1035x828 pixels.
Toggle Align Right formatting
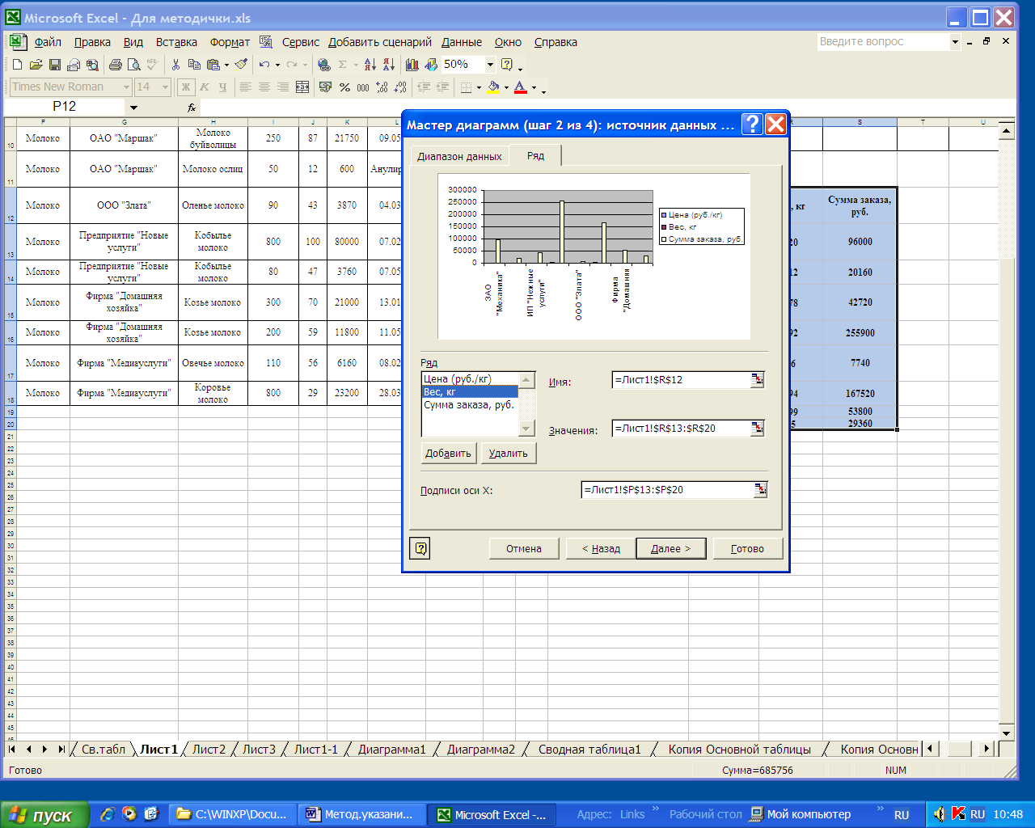coord(283,87)
